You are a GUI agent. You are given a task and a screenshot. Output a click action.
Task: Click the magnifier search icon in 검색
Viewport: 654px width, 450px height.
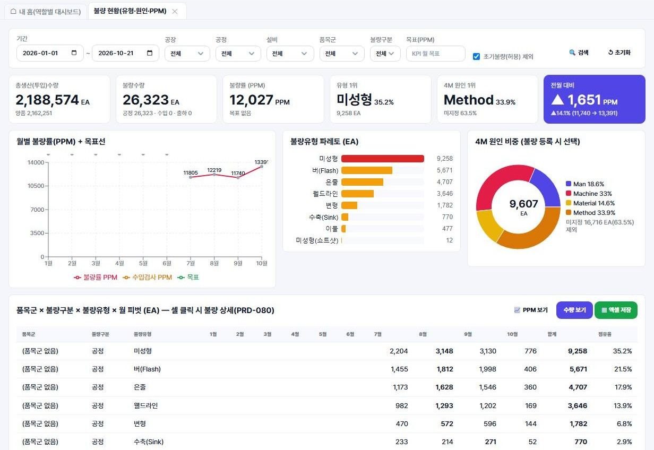click(x=572, y=53)
